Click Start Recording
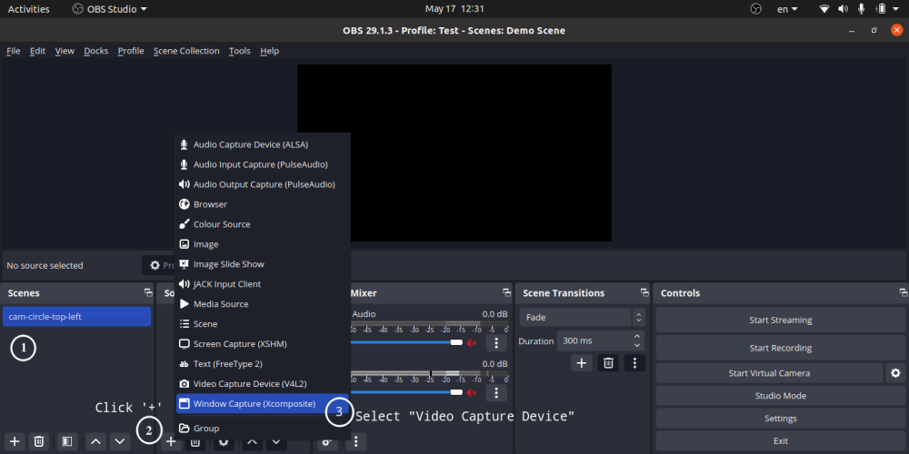This screenshot has height=454, width=909. click(780, 348)
